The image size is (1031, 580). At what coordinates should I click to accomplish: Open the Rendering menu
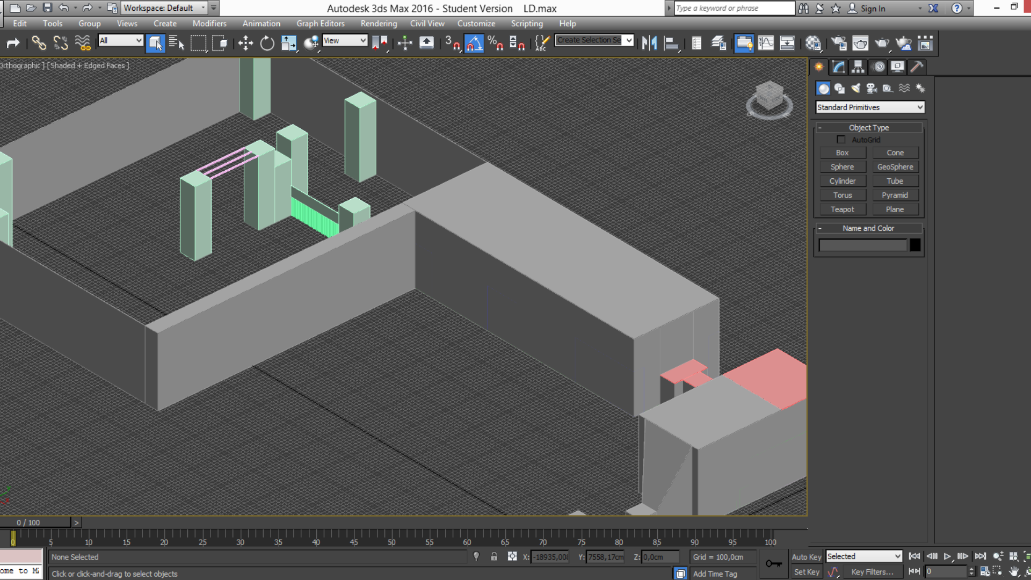(x=379, y=24)
